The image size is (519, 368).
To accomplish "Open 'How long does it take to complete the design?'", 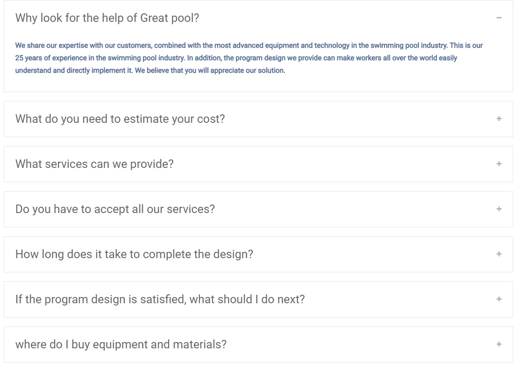I will point(134,254).
